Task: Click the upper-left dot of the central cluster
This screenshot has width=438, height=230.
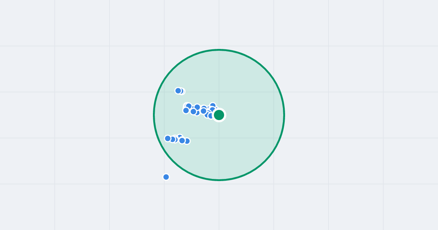Action: [189, 106]
